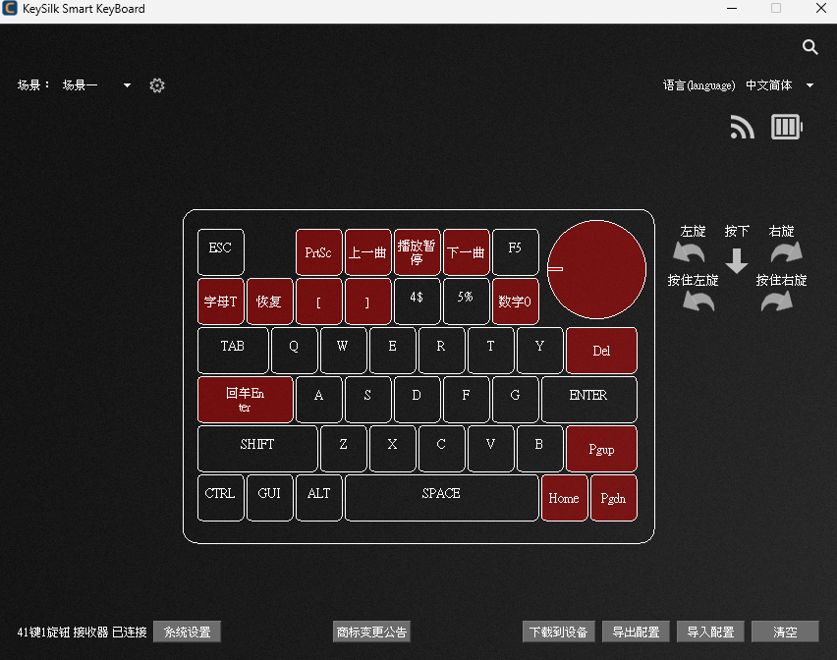837x660 pixels.
Task: Click the battery level icon
Action: (x=787, y=127)
